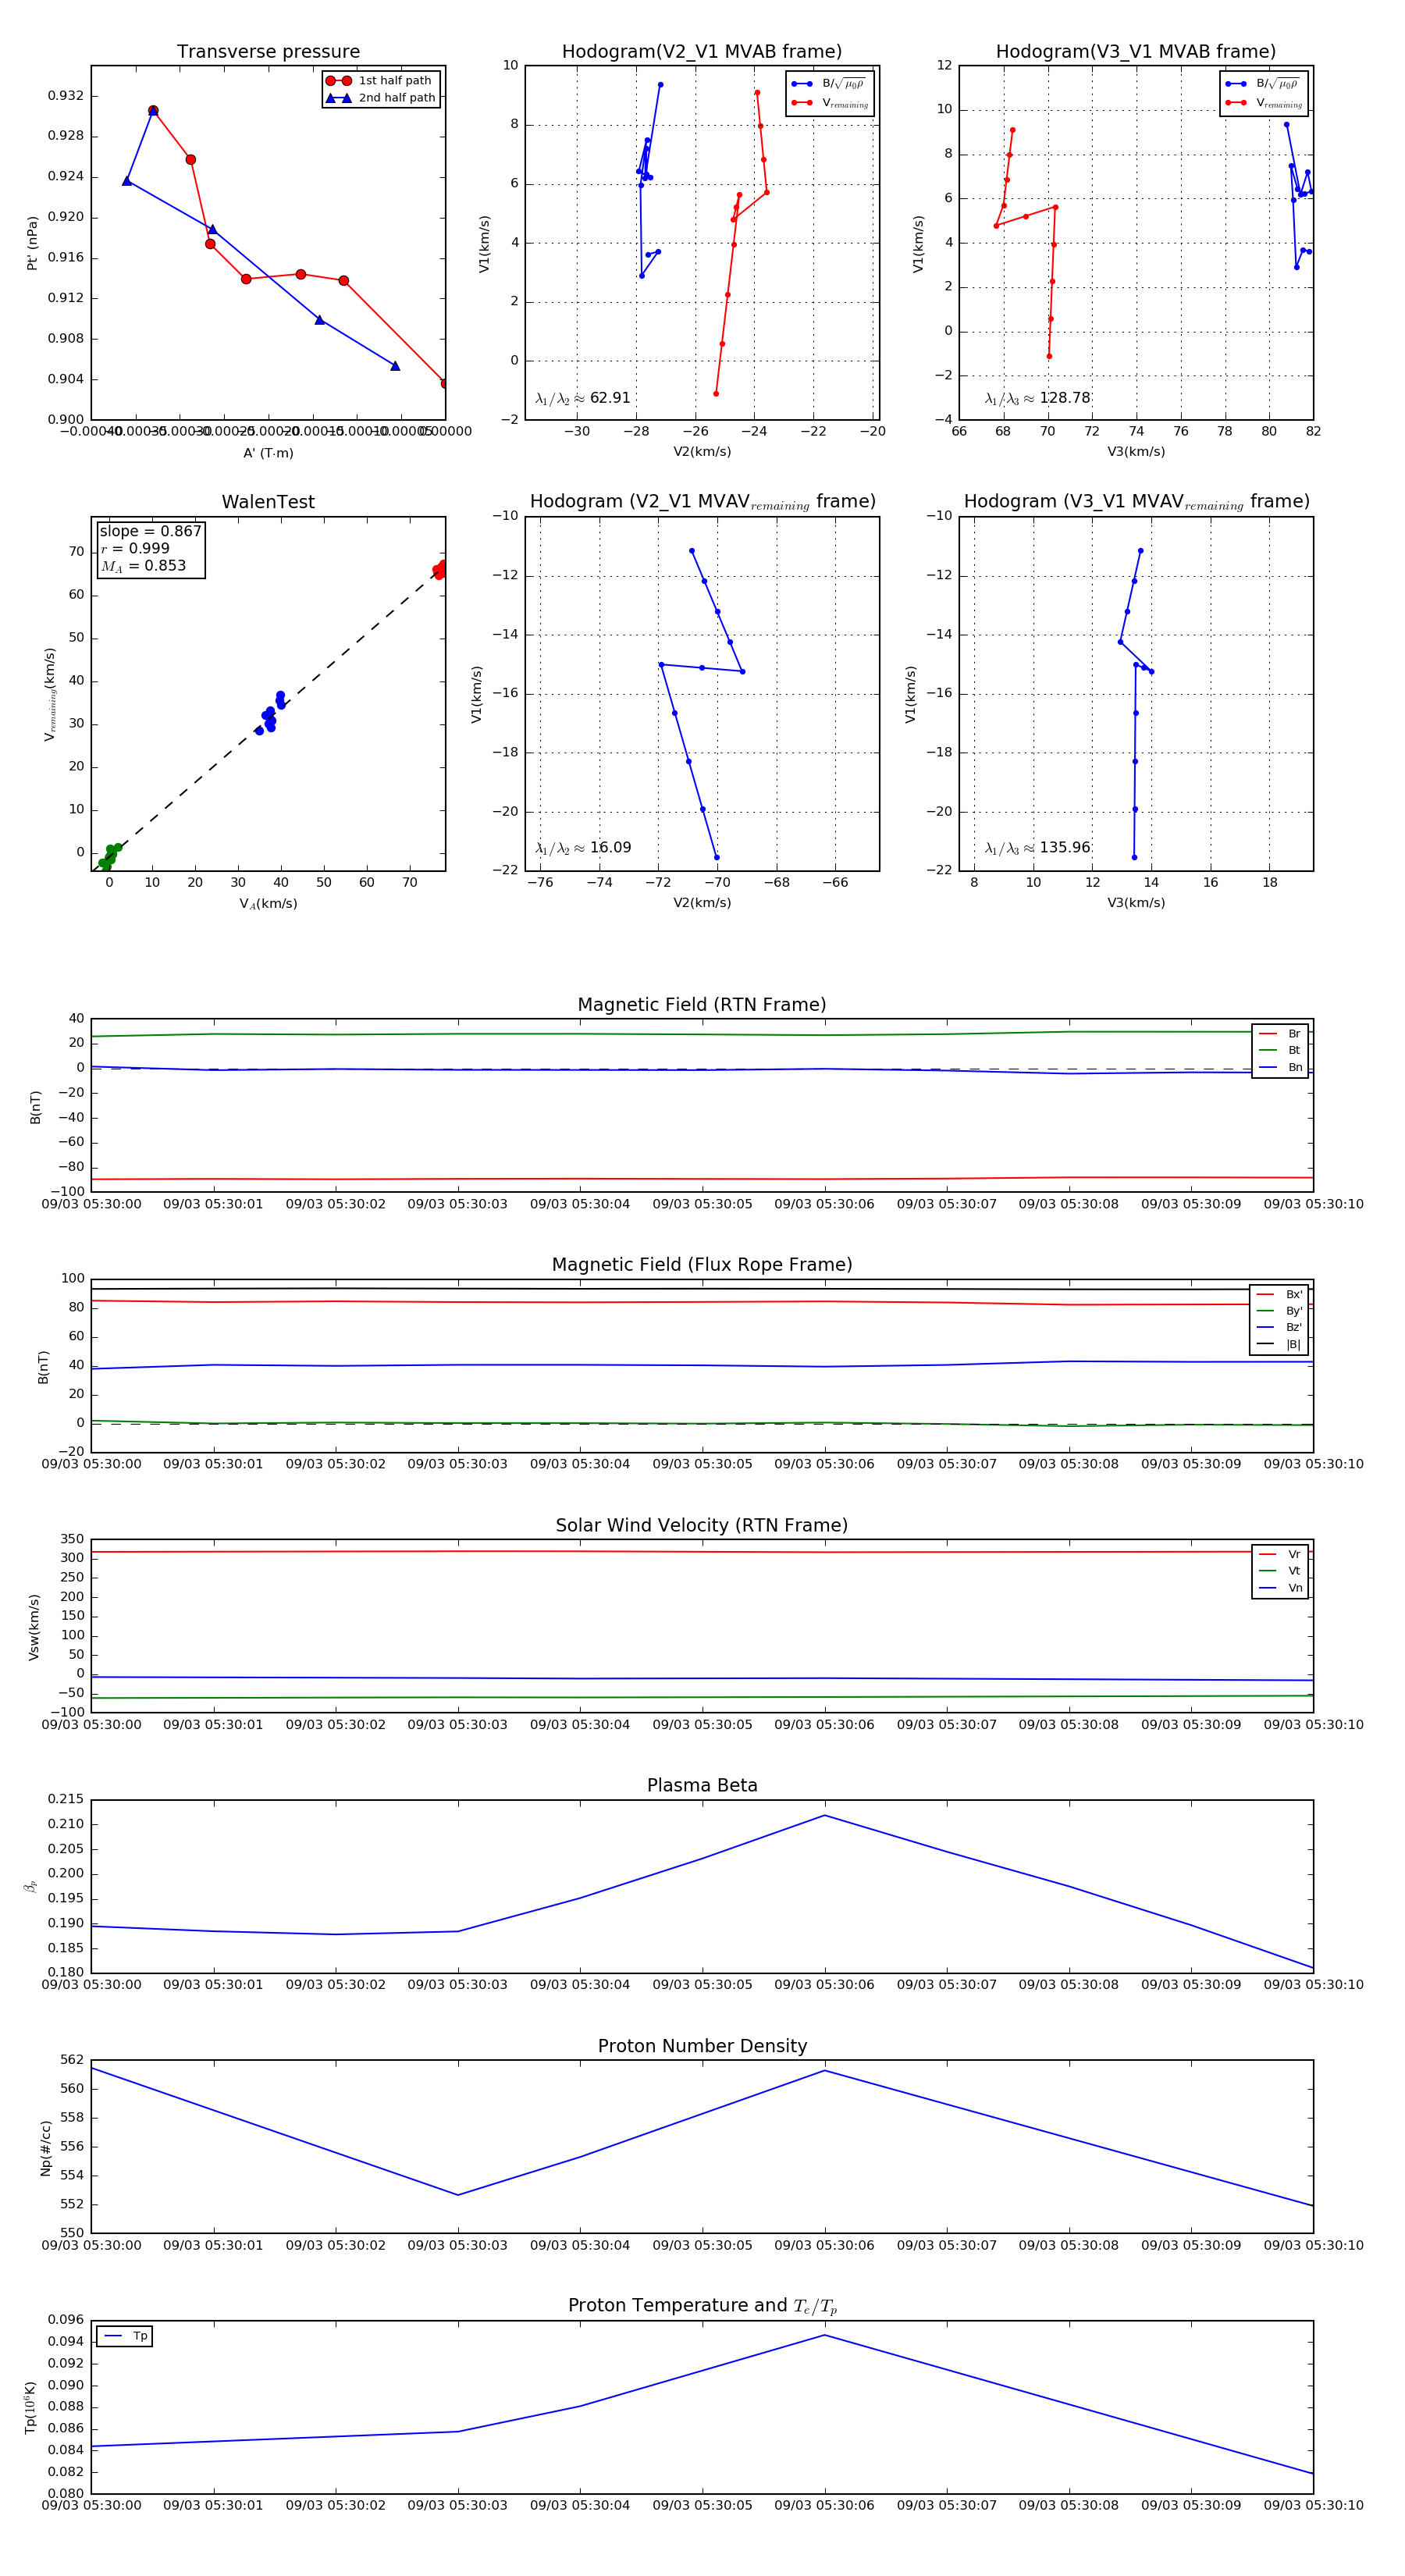Click "09/03 05:30:03" tick under Proton Number Density
The height and width of the screenshot is (2576, 1405).
pos(457,2245)
